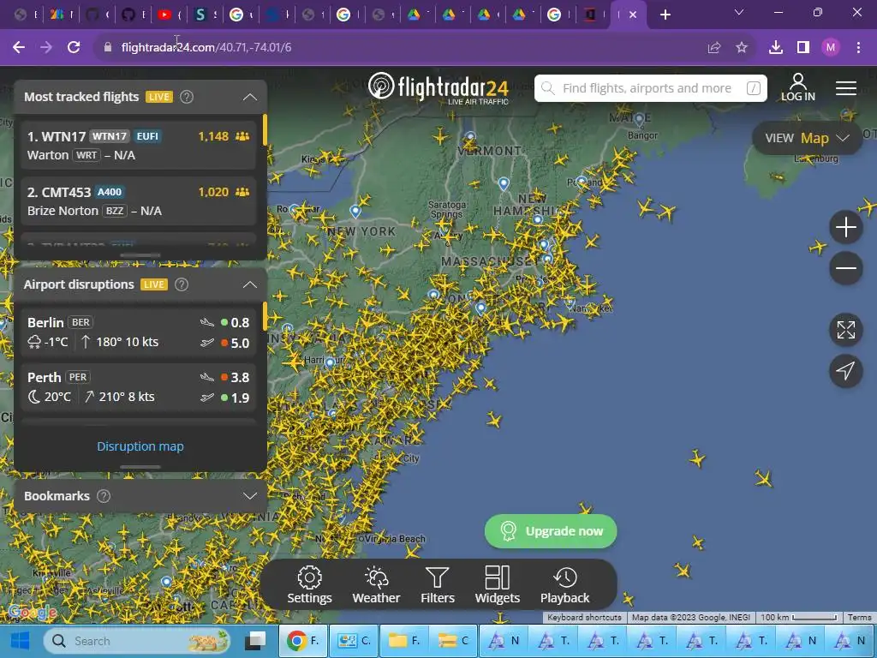Open the Windows Start menu
Viewport: 877px width, 658px height.
20,641
